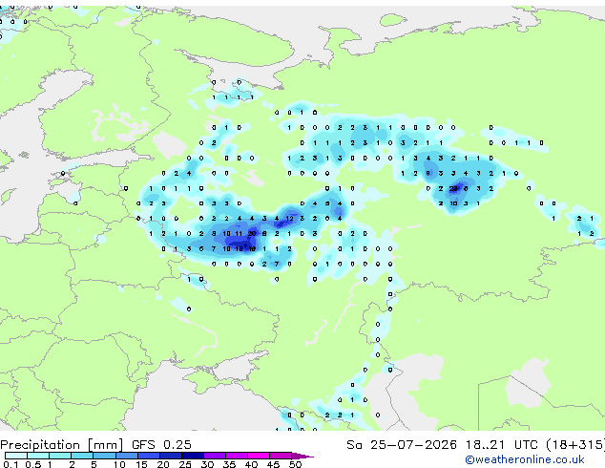
Task: Choose the 20–25 mm legend swatch
Action: point(170,456)
